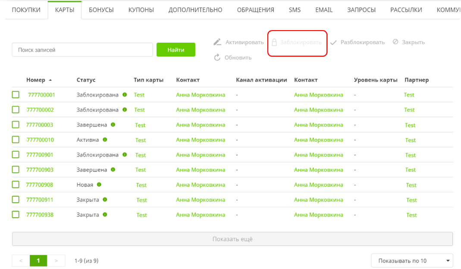Screen dimensions: 461x269
Task: Switch to the БОНУСЫ tab
Action: [x=101, y=10]
